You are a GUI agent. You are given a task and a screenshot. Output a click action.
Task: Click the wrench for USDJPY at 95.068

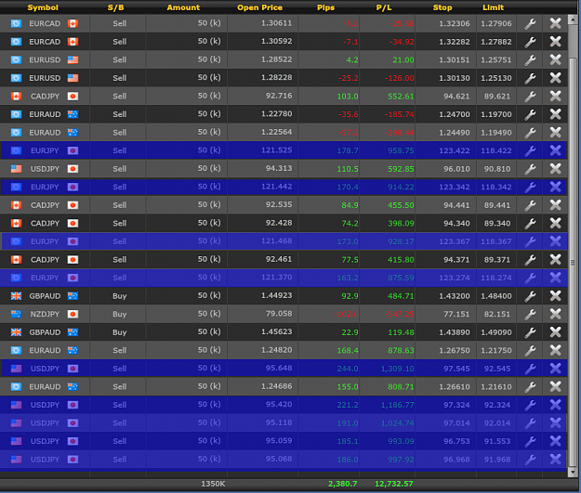[x=530, y=460]
